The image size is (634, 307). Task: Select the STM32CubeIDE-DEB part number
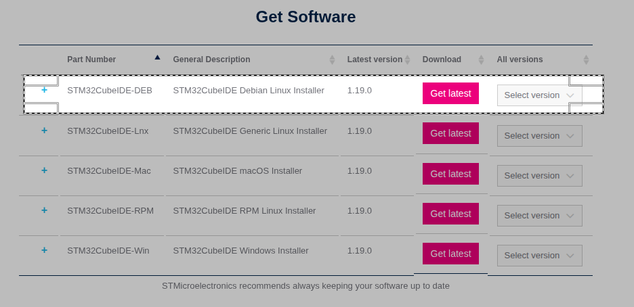point(110,91)
